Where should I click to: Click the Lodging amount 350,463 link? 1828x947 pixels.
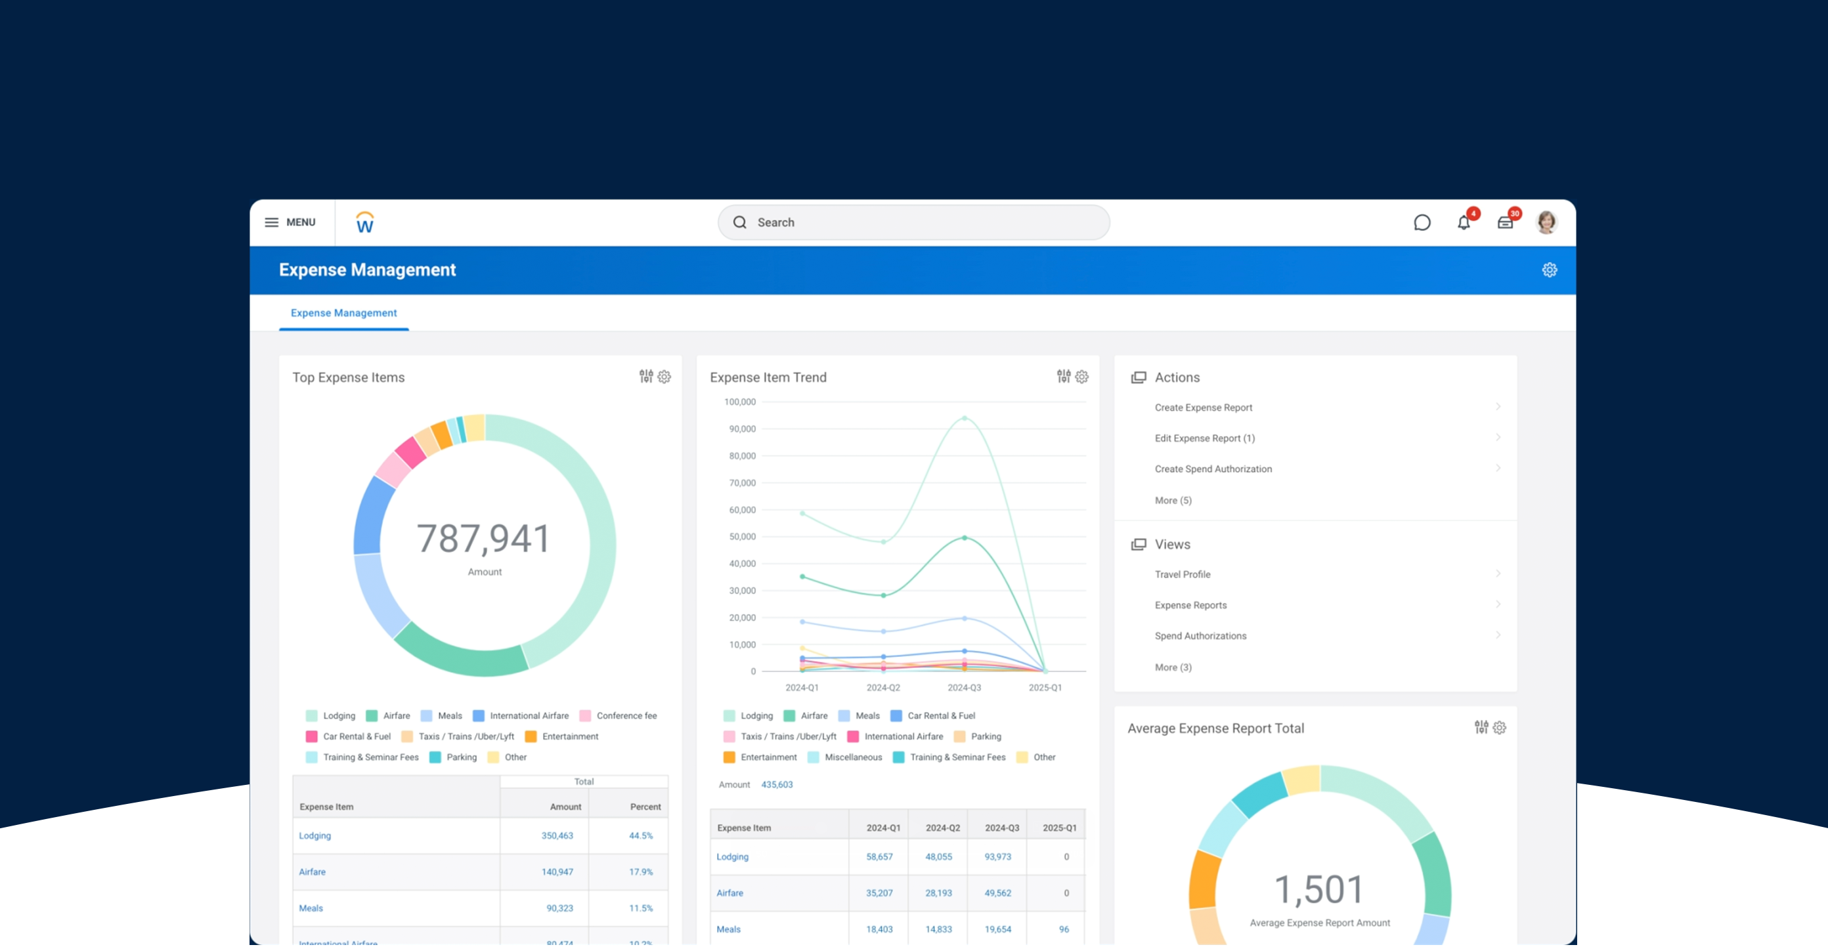click(x=557, y=836)
